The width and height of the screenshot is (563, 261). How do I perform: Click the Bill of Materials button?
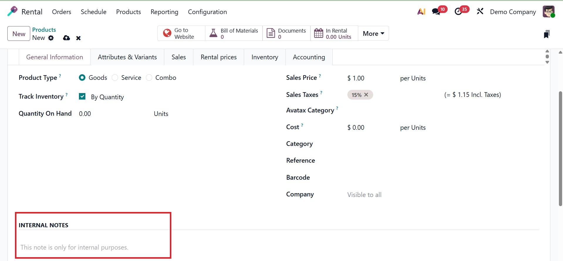pyautogui.click(x=234, y=33)
